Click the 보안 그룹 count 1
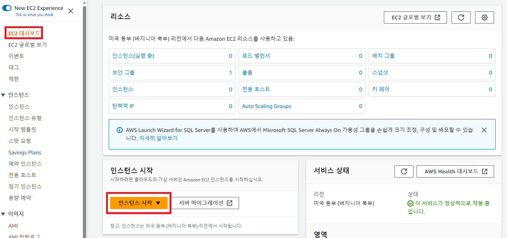This screenshot has height=238, width=507. point(231,73)
